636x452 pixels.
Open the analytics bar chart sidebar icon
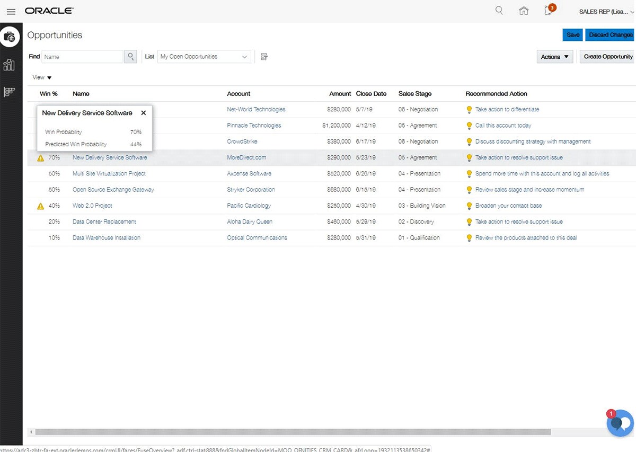pyautogui.click(x=9, y=65)
